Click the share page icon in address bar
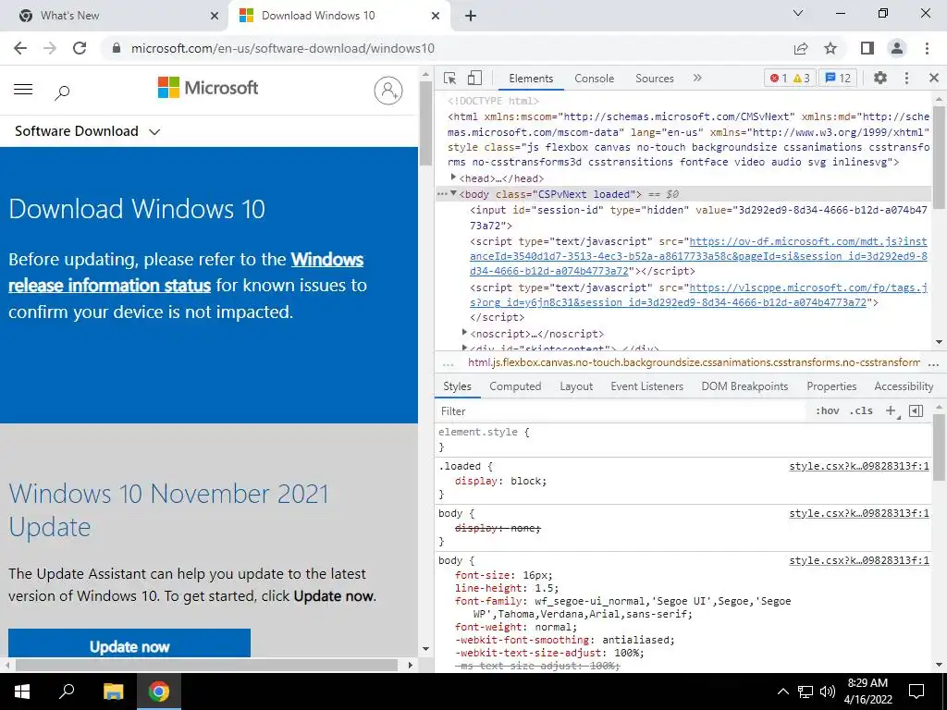This screenshot has height=710, width=947. [x=801, y=48]
